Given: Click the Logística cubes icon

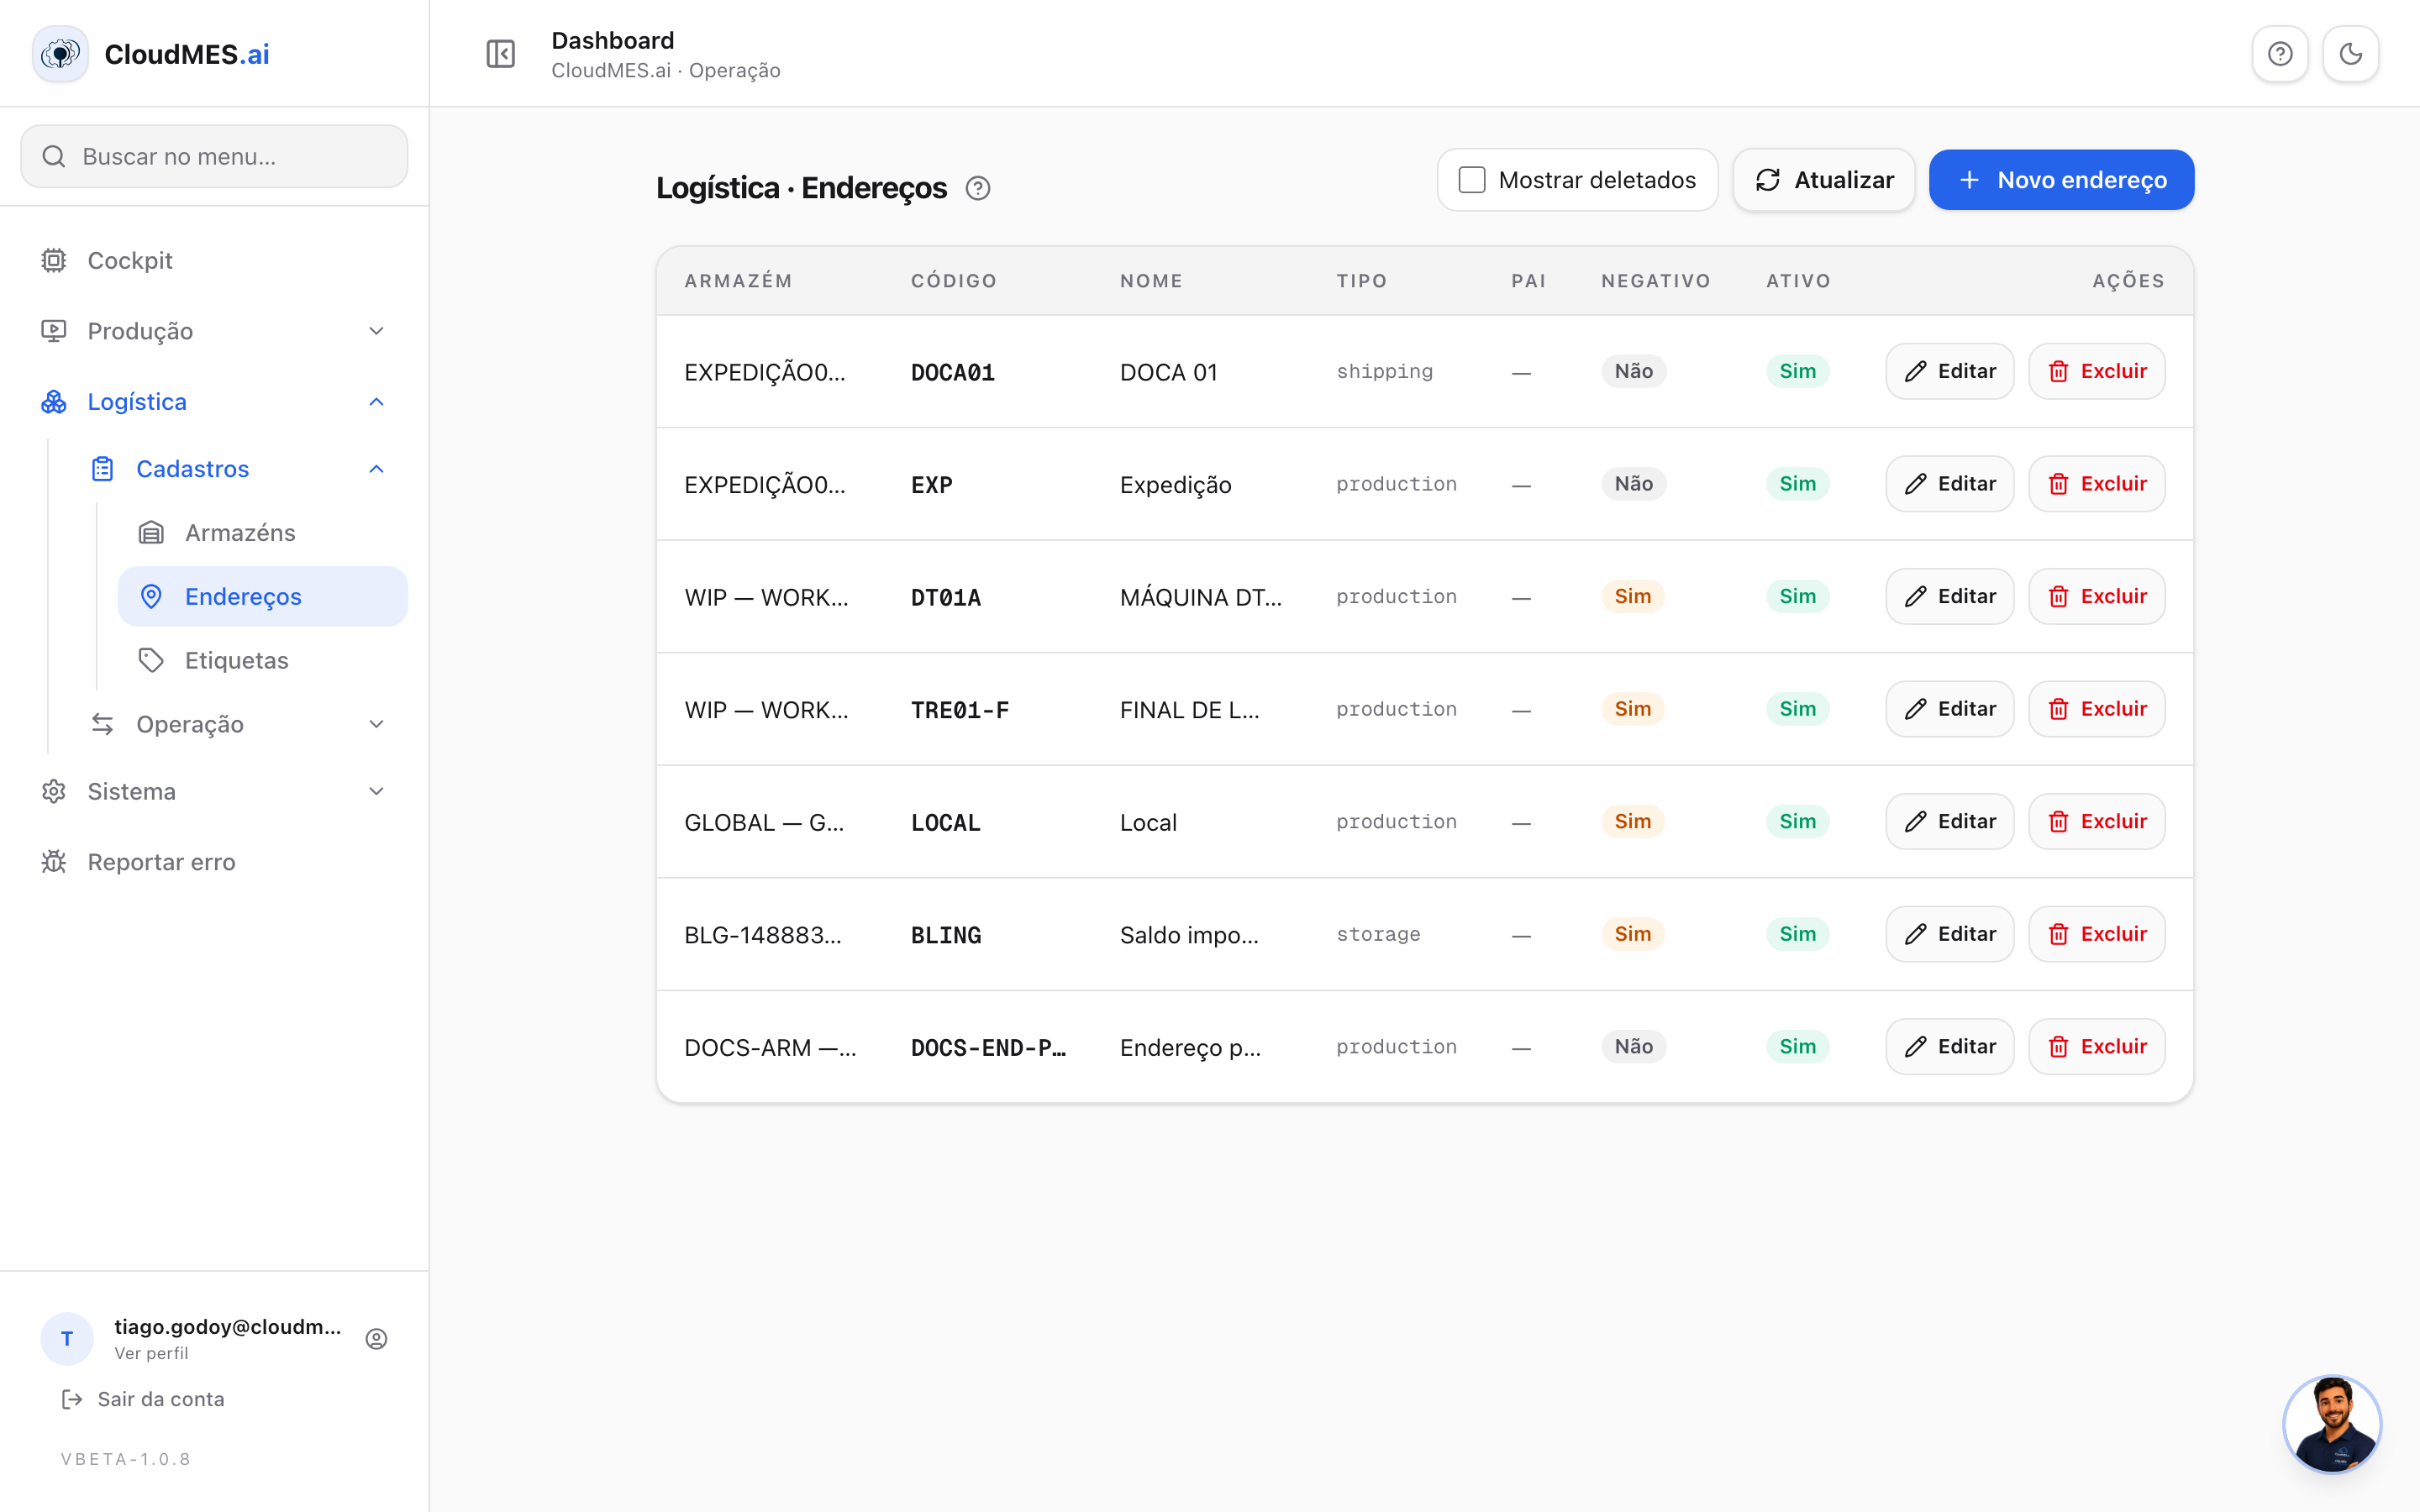Looking at the screenshot, I should click(54, 401).
